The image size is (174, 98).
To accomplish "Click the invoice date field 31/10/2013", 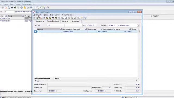I will pyautogui.click(x=91, y=25).
